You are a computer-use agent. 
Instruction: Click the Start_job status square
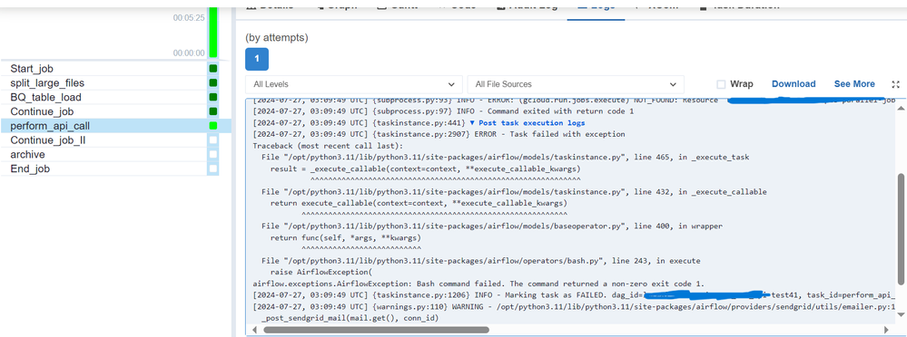click(212, 69)
